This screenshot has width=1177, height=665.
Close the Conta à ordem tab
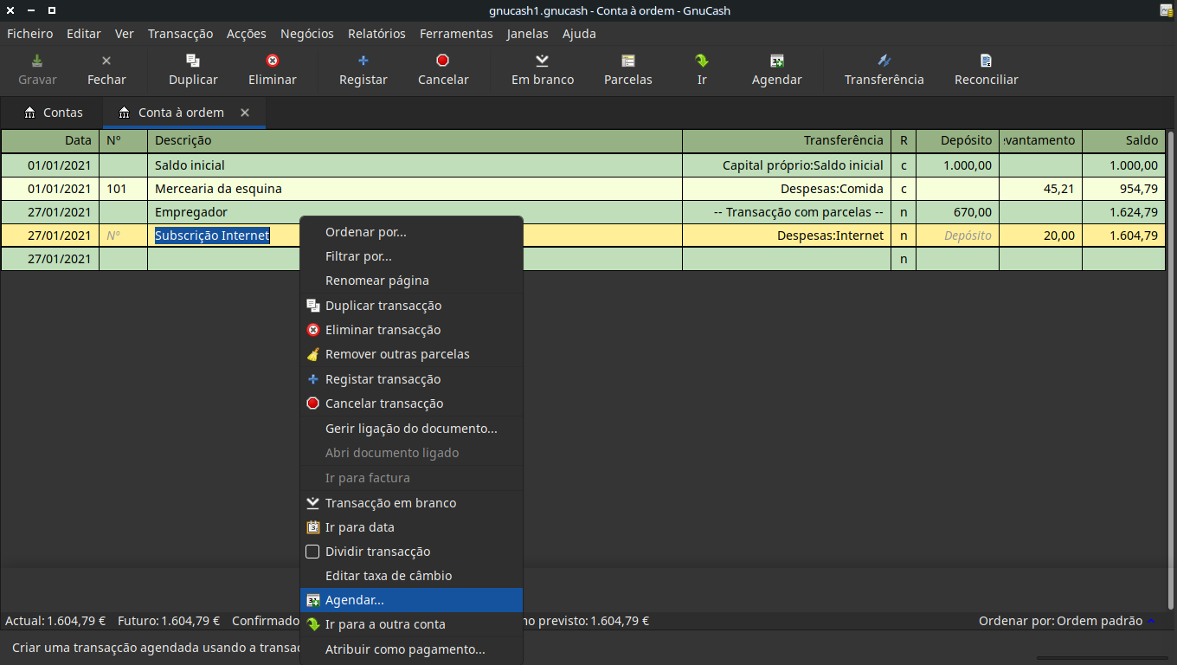click(x=245, y=113)
